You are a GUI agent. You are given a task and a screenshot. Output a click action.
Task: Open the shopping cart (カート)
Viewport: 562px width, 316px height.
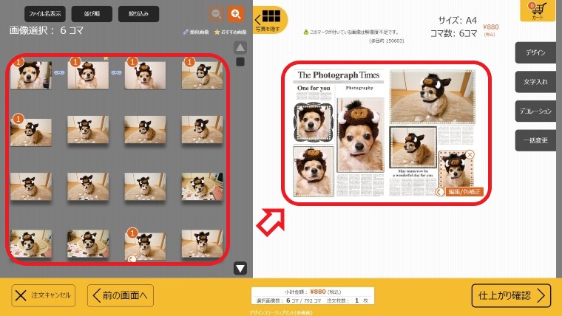point(538,11)
